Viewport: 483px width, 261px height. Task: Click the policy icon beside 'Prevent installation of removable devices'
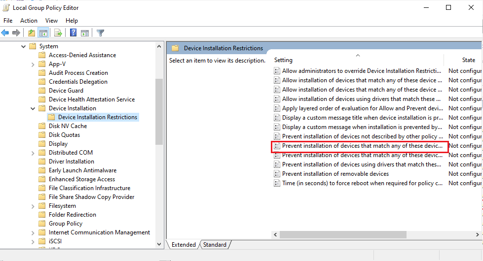[277, 174]
